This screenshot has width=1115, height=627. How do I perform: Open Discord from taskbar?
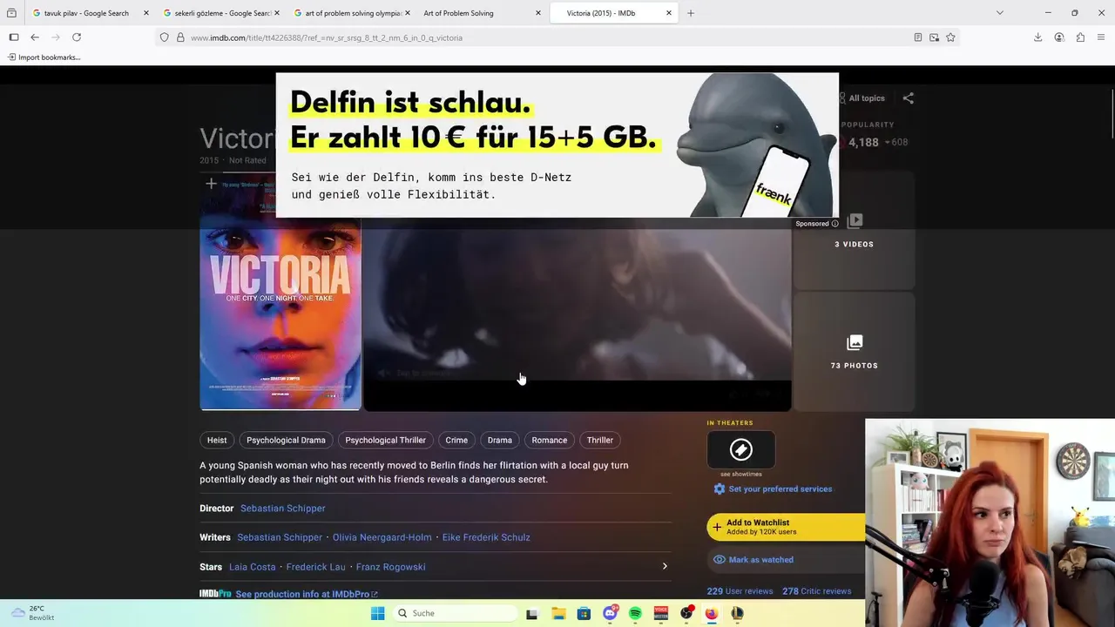point(610,613)
